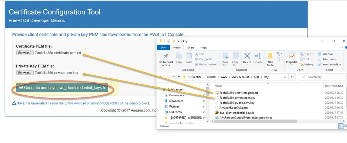Click Practice in the address breadcrumb
The height and width of the screenshot is (143, 347).
click(x=197, y=77)
